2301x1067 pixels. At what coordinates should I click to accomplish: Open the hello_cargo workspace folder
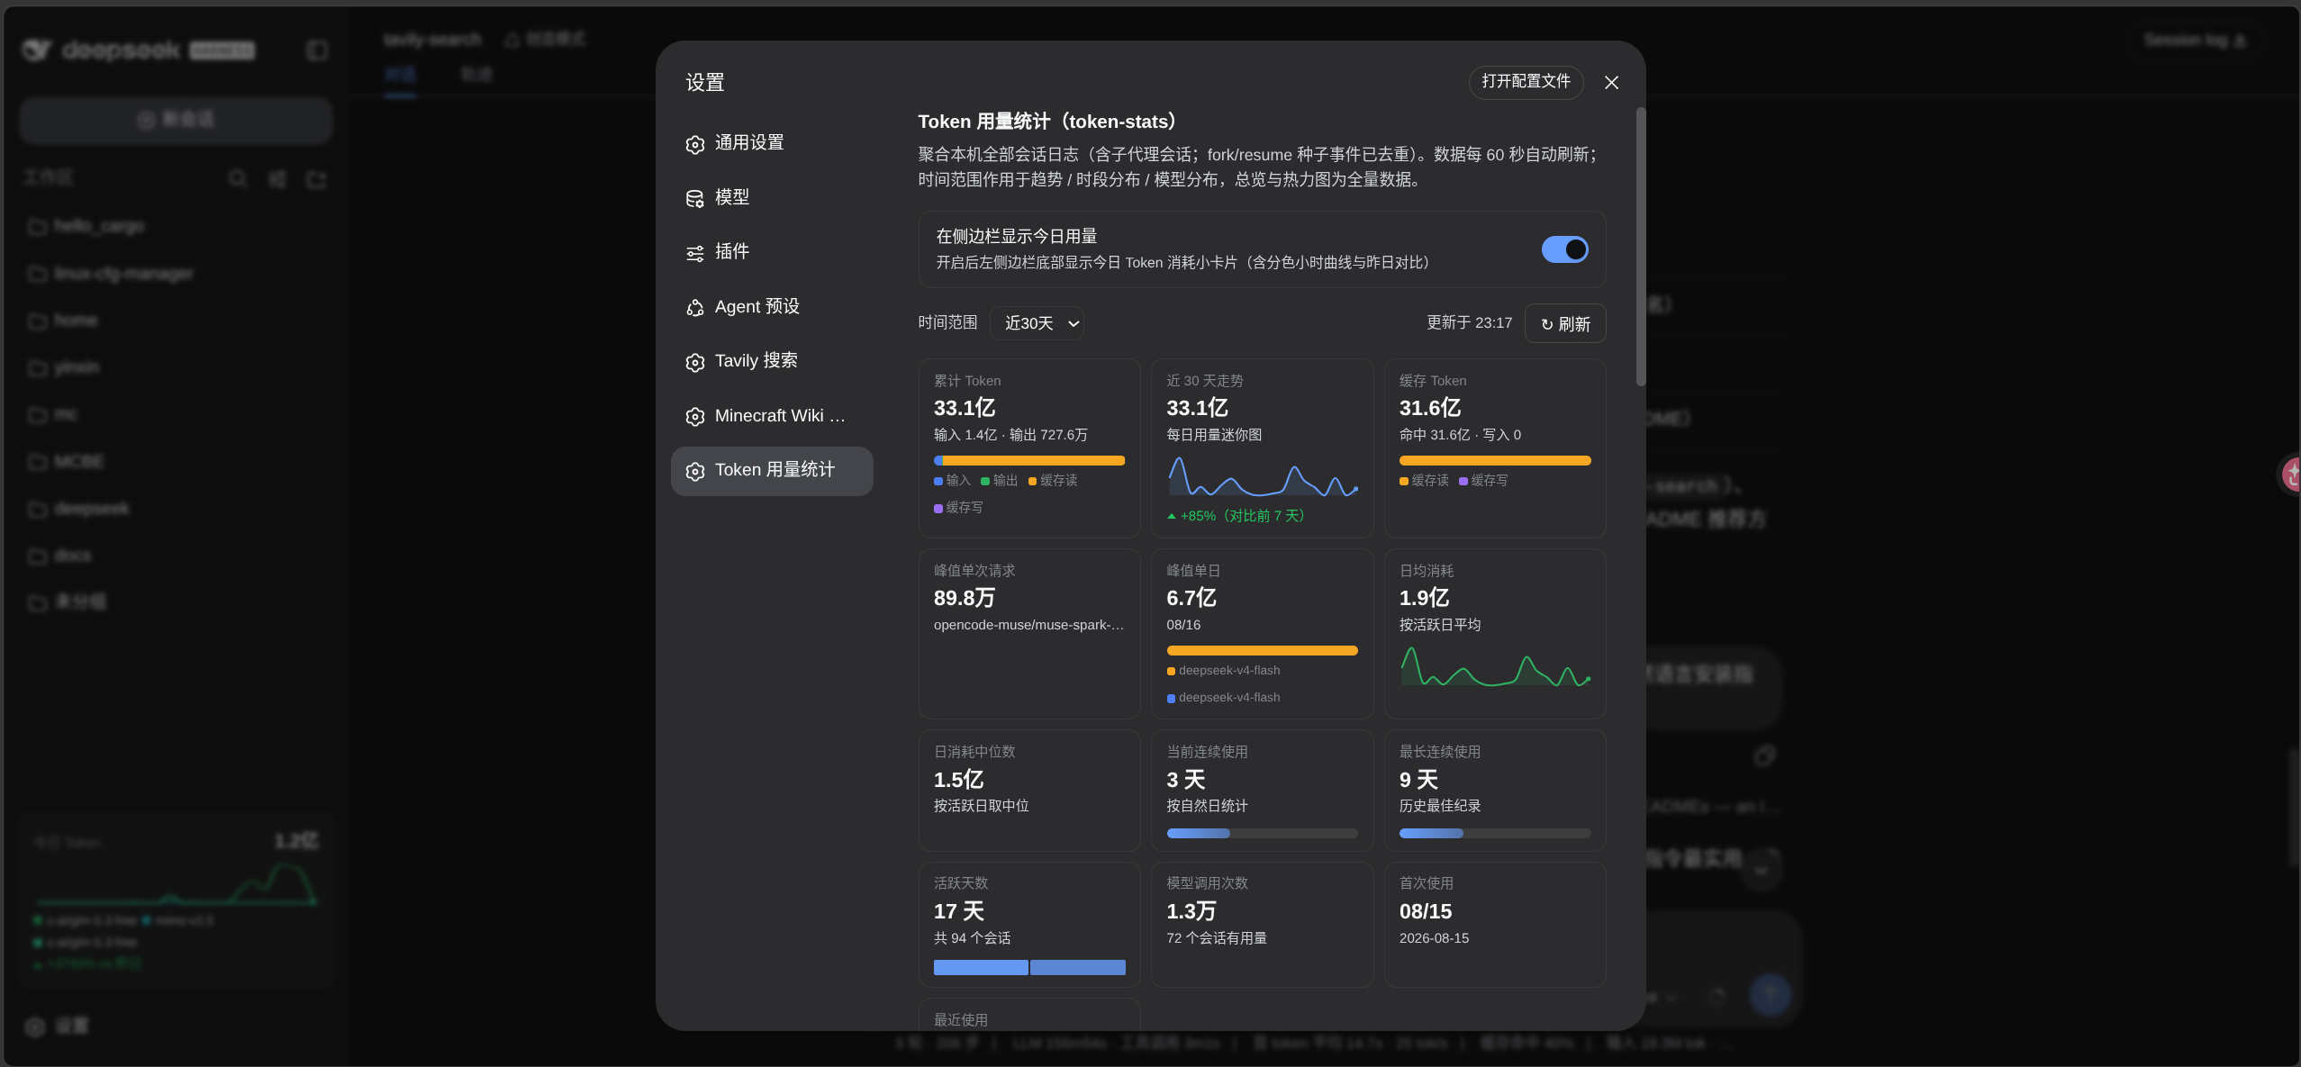coord(176,226)
